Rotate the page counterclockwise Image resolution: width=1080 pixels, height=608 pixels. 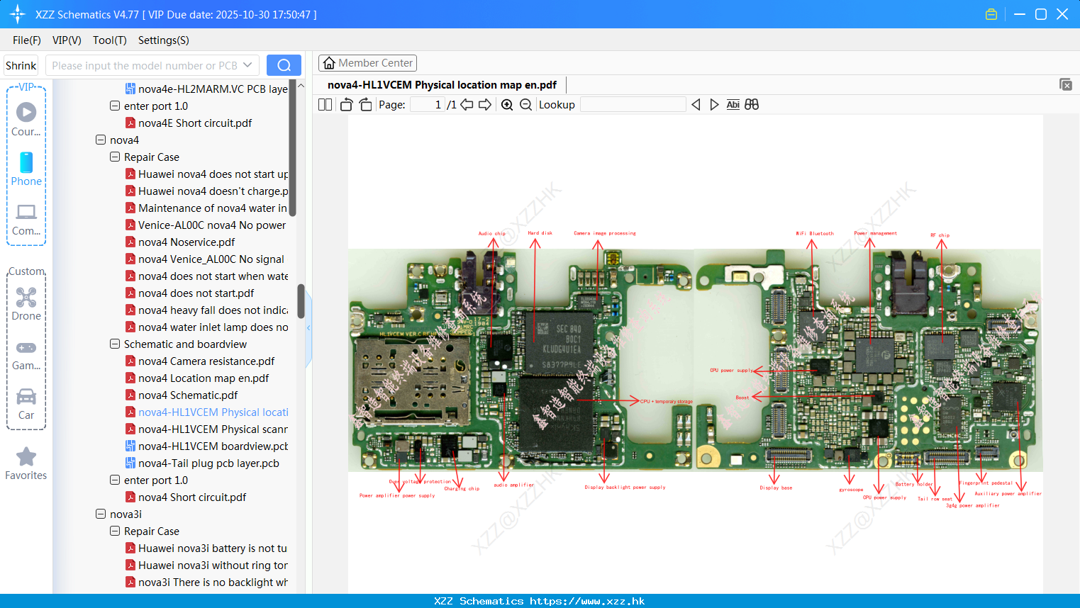[346, 105]
